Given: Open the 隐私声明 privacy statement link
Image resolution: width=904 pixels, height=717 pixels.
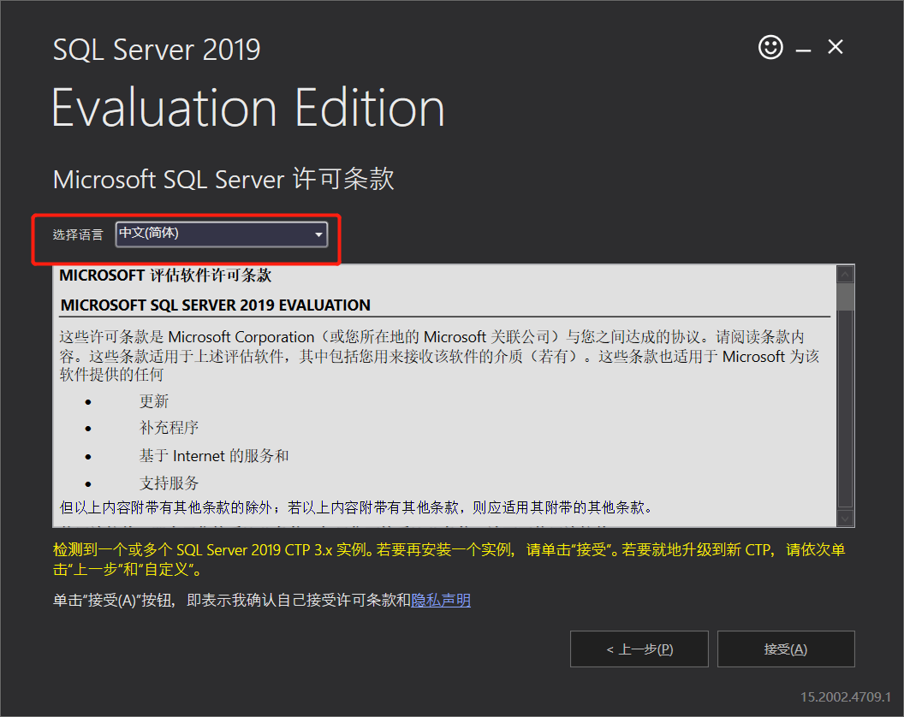Looking at the screenshot, I should point(441,600).
